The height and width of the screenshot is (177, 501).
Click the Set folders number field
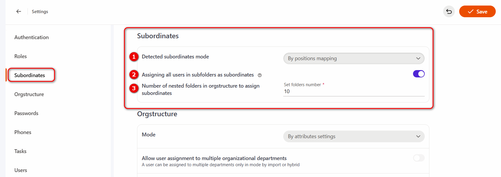click(x=354, y=91)
